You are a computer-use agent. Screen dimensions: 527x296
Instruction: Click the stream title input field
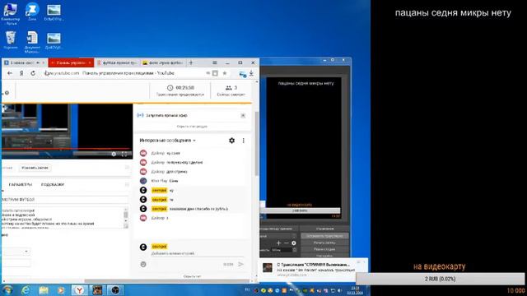(x=64, y=199)
